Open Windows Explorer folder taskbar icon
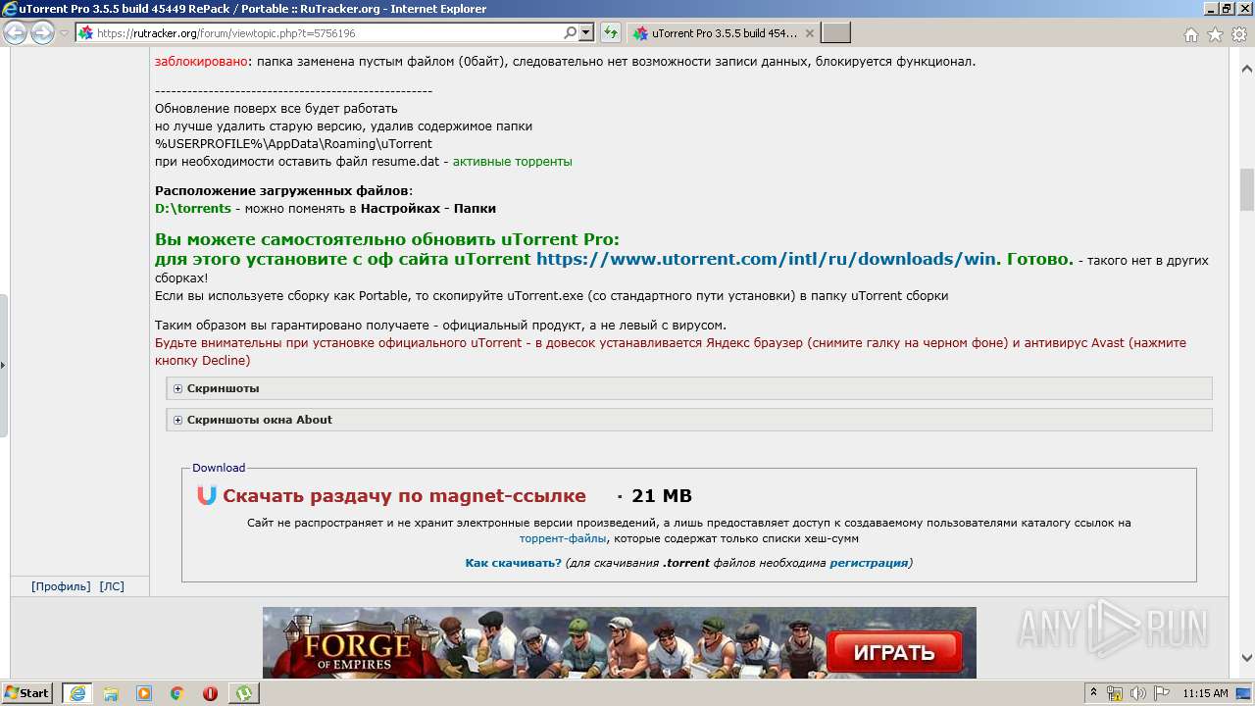The width and height of the screenshot is (1255, 706). click(x=111, y=693)
